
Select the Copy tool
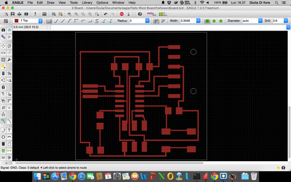pyautogui.click(x=9, y=46)
